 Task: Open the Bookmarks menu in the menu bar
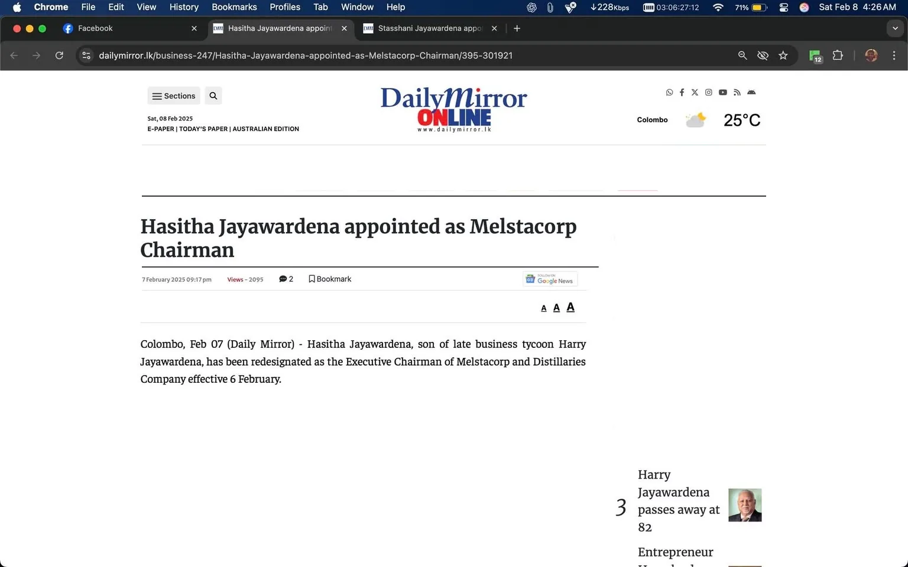[x=234, y=7]
